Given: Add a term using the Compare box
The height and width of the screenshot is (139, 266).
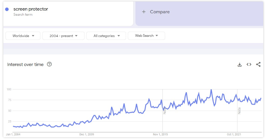Looking at the screenshot, I should coord(199,14).
